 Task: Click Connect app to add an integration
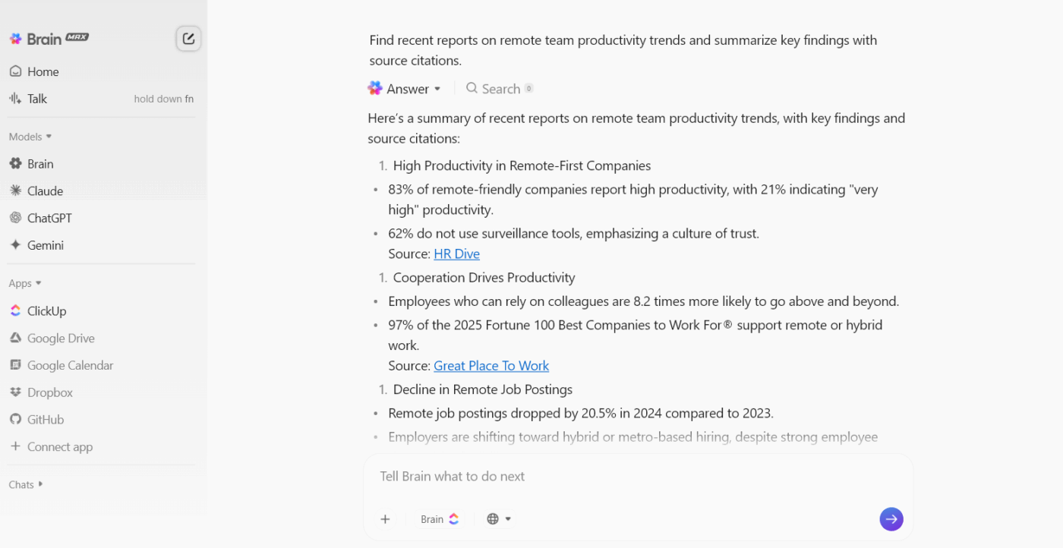coord(59,447)
